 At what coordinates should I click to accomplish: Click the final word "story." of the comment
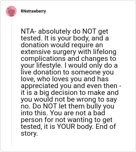pyautogui.click(x=29, y=133)
